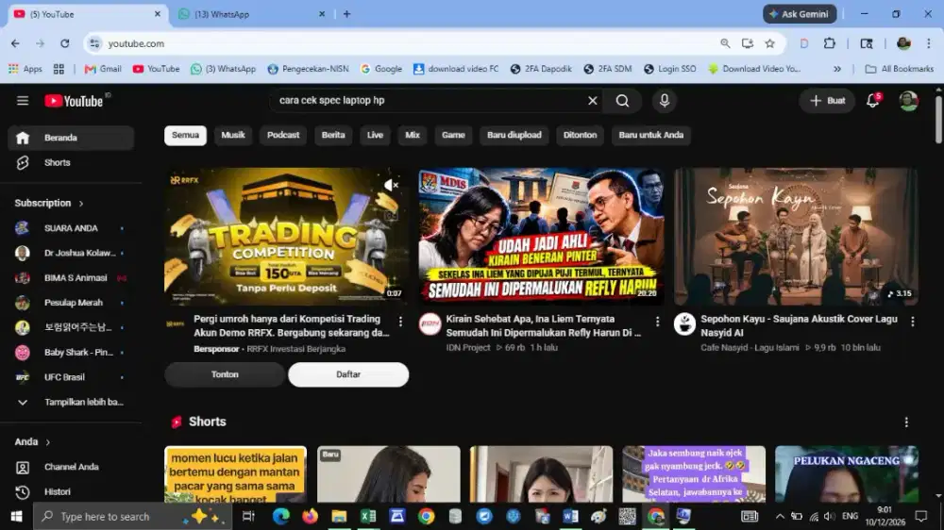The image size is (944, 530).
Task: Click the Tonton button on the ad
Action: coord(225,374)
